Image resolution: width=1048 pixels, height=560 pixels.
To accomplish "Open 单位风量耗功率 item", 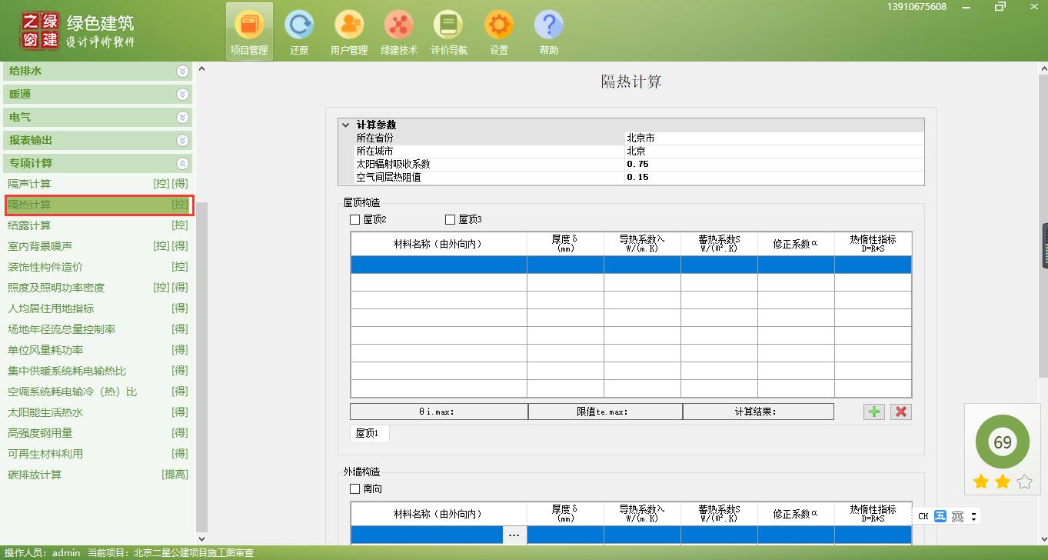I will pyautogui.click(x=97, y=350).
